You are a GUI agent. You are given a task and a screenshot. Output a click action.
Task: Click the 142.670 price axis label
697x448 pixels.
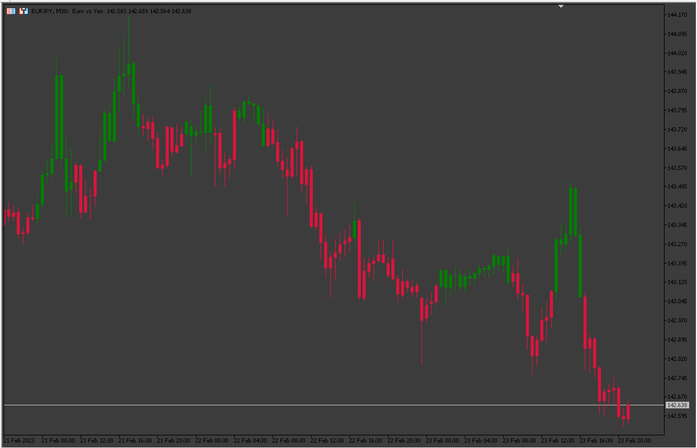click(677, 397)
